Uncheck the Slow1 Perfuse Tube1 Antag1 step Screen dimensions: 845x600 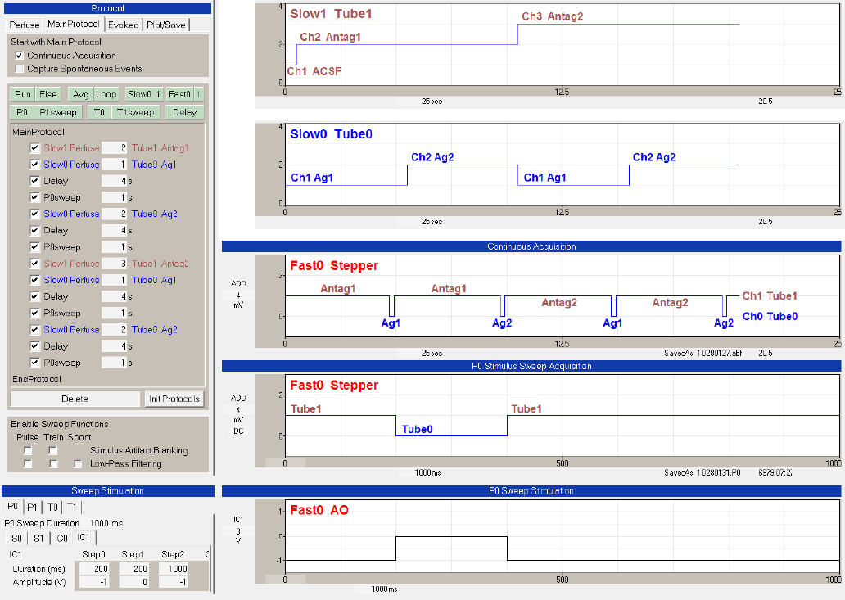34,148
